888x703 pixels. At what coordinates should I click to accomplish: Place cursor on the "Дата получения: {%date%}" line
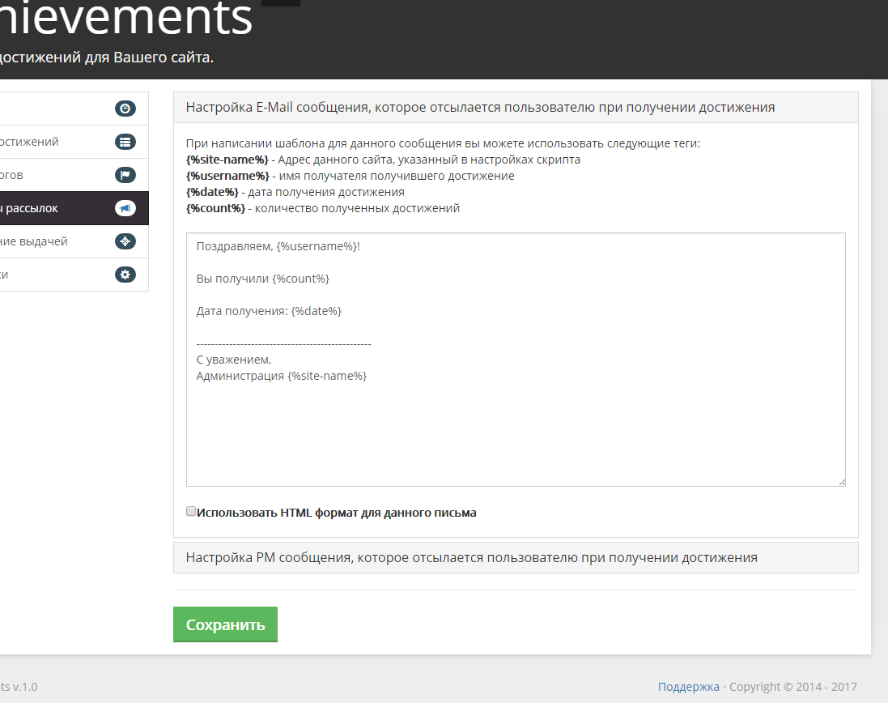(269, 311)
